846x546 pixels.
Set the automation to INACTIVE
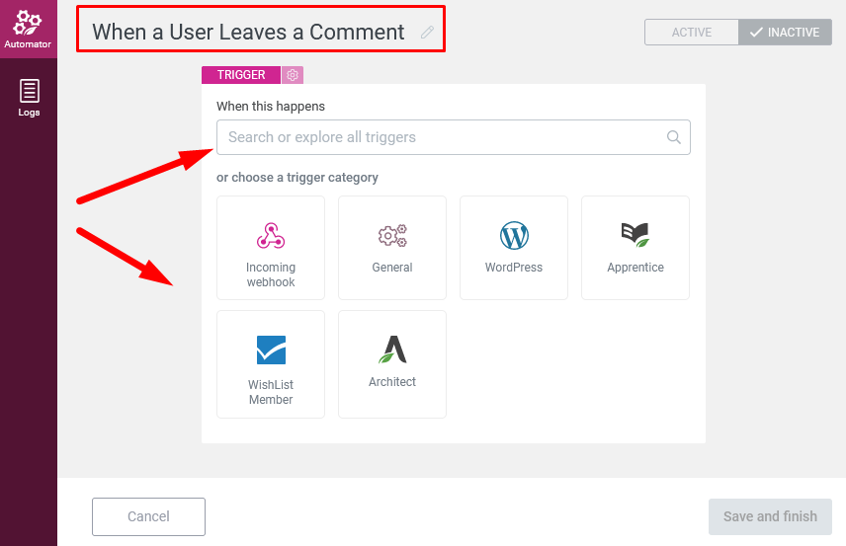(x=785, y=33)
